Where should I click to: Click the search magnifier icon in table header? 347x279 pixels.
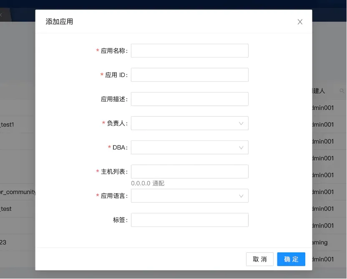point(343,91)
